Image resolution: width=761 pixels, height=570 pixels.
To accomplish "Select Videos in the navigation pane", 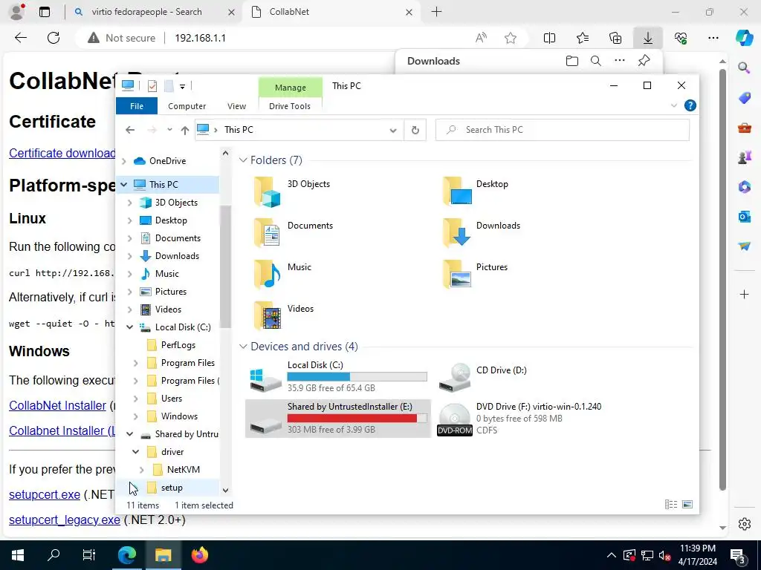I will tap(168, 309).
